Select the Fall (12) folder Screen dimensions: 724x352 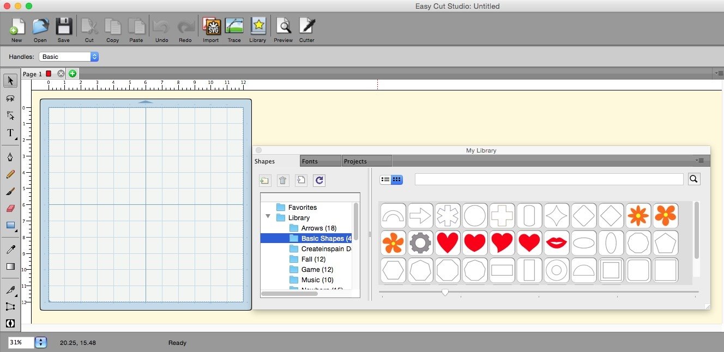pos(306,259)
